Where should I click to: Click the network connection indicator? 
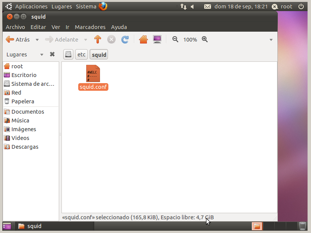184,6
